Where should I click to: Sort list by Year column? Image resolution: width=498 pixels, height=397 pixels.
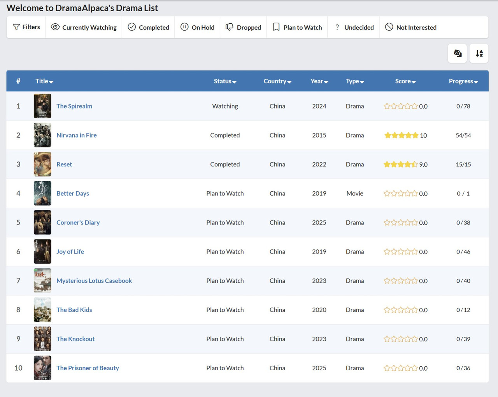tap(319, 81)
